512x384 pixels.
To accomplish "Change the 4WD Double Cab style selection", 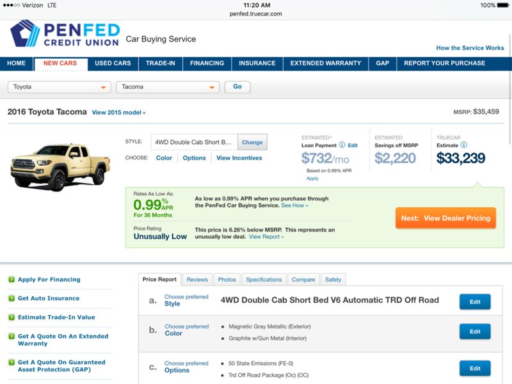I will (252, 142).
